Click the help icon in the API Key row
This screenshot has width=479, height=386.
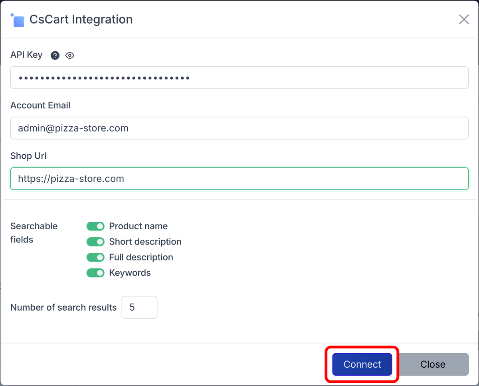55,55
